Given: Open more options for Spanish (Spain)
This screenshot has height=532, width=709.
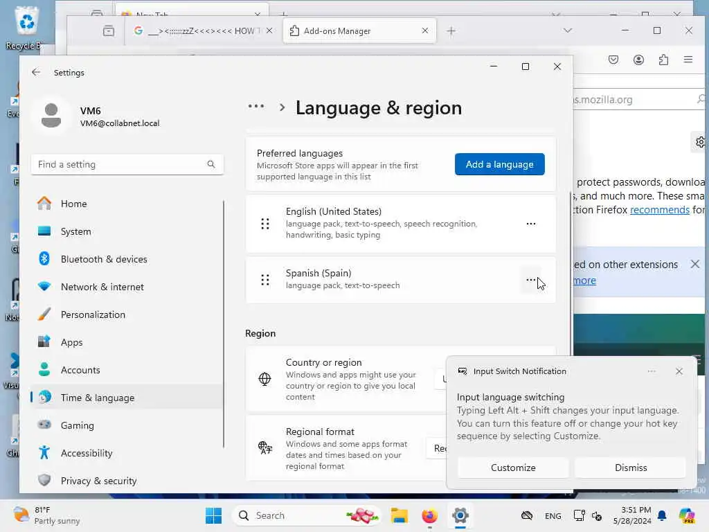Looking at the screenshot, I should tap(531, 280).
